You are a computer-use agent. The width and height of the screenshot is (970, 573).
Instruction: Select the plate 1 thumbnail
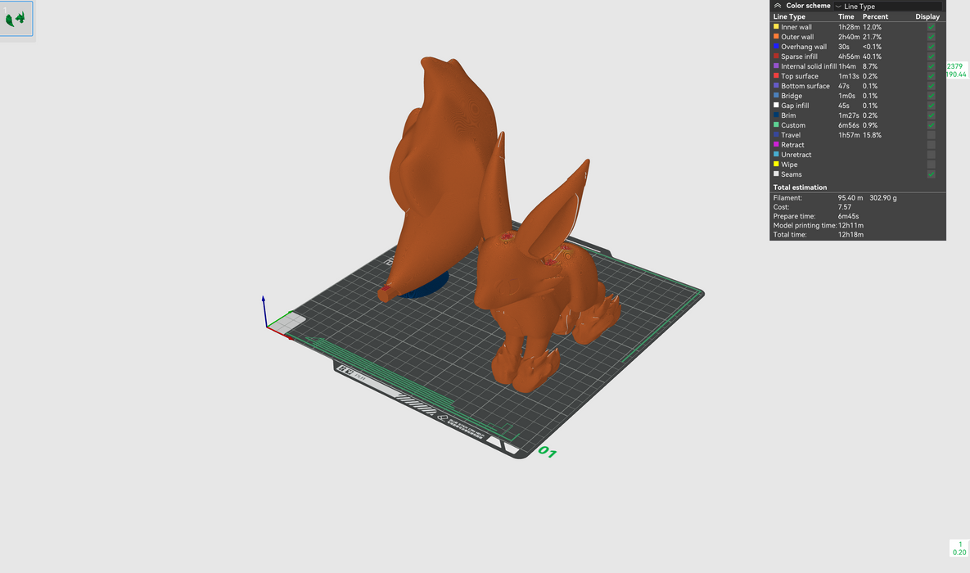(x=16, y=18)
